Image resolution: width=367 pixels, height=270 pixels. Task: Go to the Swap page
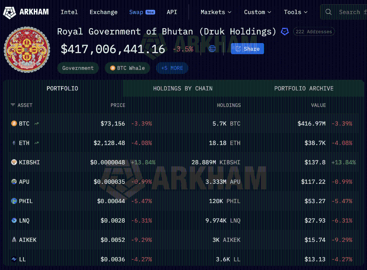(136, 12)
